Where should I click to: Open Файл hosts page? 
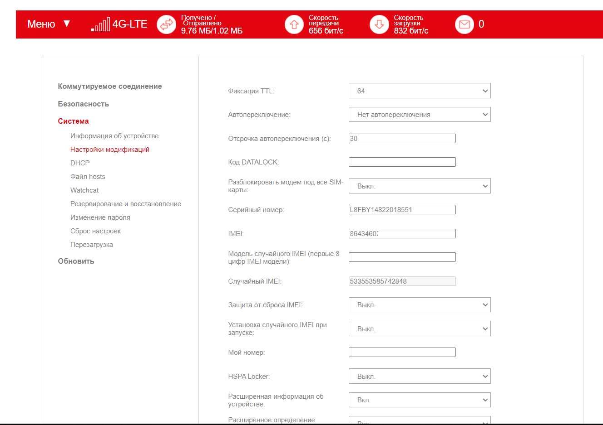(88, 177)
